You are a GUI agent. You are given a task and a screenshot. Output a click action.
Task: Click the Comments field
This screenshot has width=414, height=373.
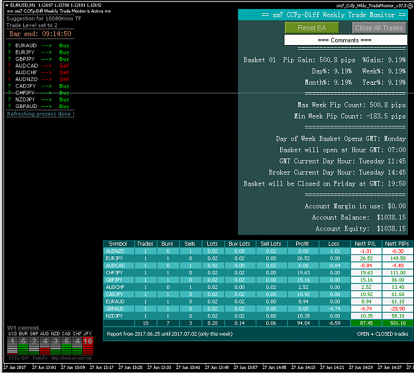point(345,40)
